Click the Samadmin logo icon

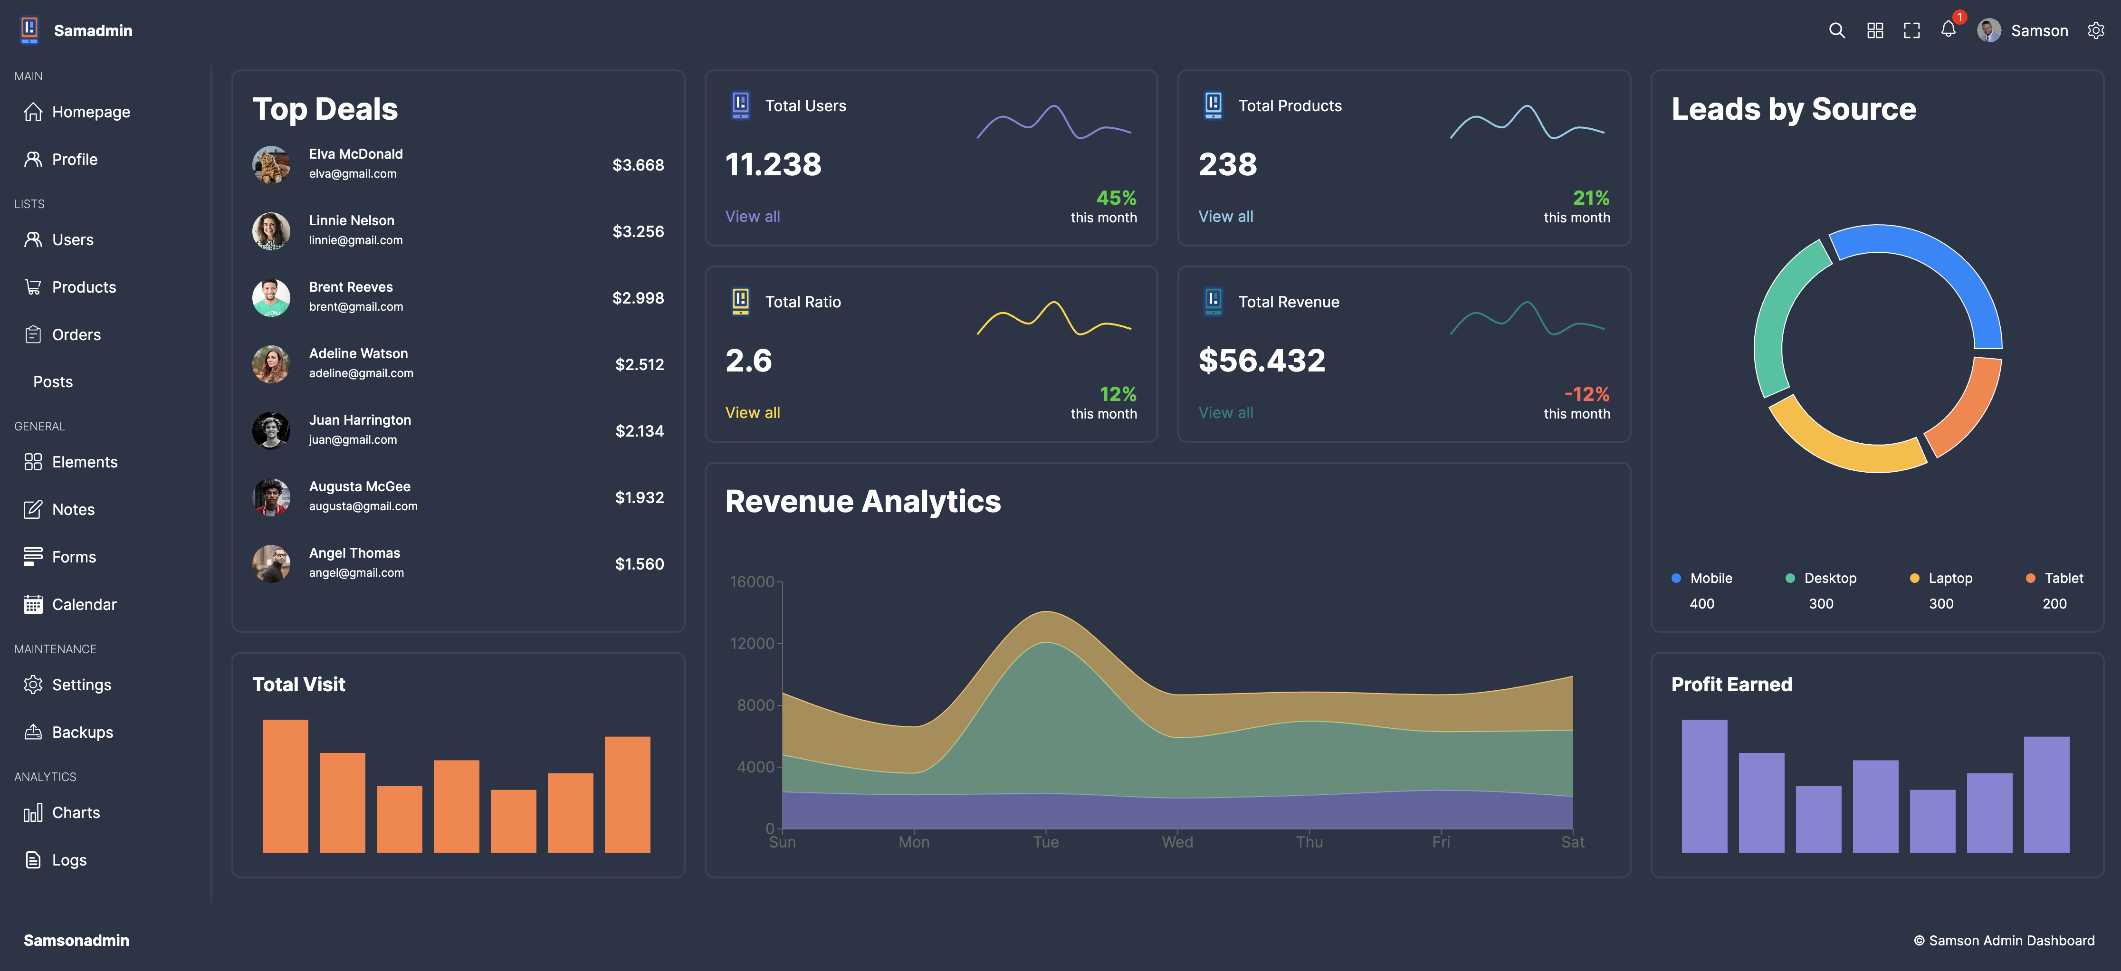pyautogui.click(x=29, y=29)
